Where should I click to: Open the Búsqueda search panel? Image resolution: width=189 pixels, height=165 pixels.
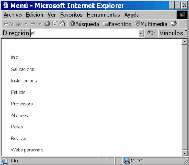pyautogui.click(x=84, y=24)
